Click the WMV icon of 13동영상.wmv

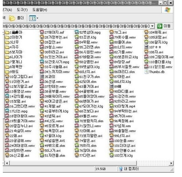[x=7, y=91]
